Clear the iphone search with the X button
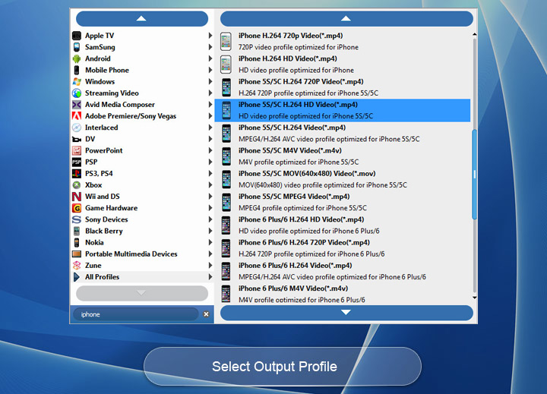Viewport: 547px width, 394px height. 206,314
